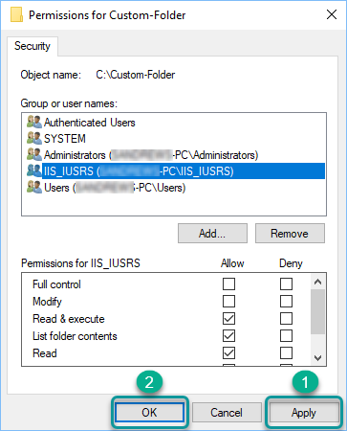Click the Read permission label
Screen dimensions: 347x431
[45, 353]
